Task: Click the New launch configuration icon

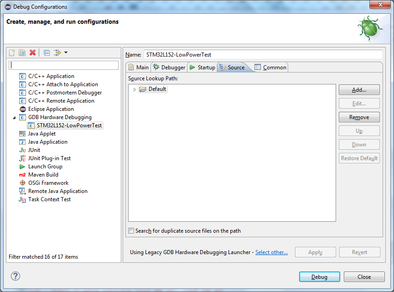Action: (x=12, y=52)
